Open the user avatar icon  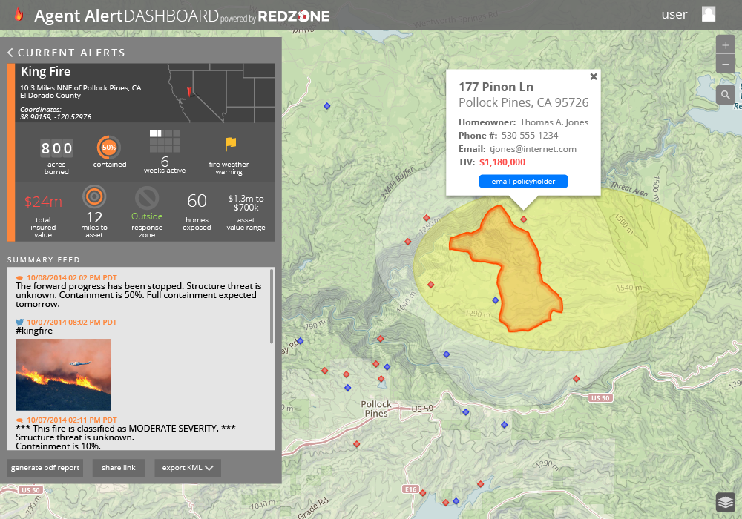pyautogui.click(x=708, y=14)
